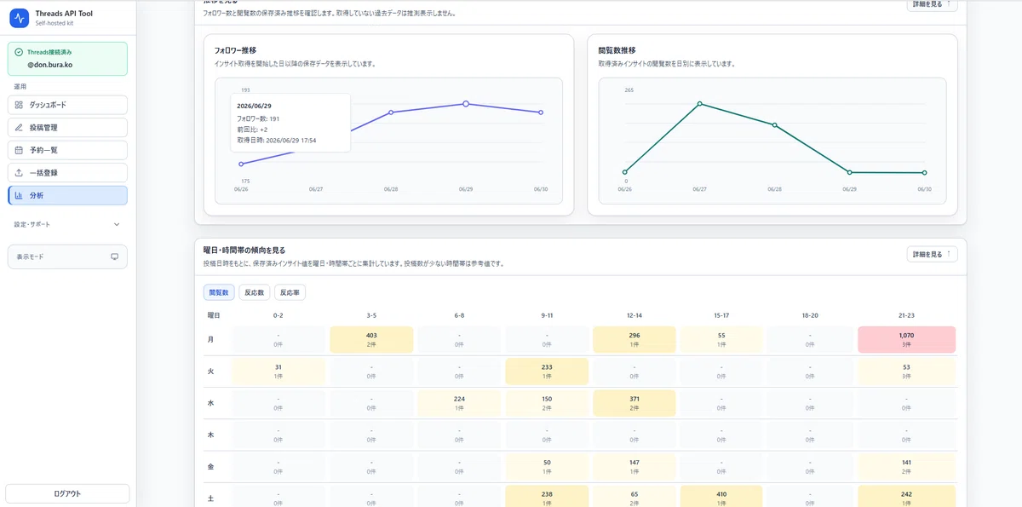Screen dimensions: 1022x507
Task: Click the 0-2 column header
Action: [x=278, y=315]
